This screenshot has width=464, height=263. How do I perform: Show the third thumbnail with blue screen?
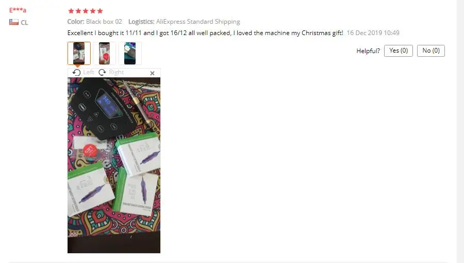pyautogui.click(x=130, y=53)
